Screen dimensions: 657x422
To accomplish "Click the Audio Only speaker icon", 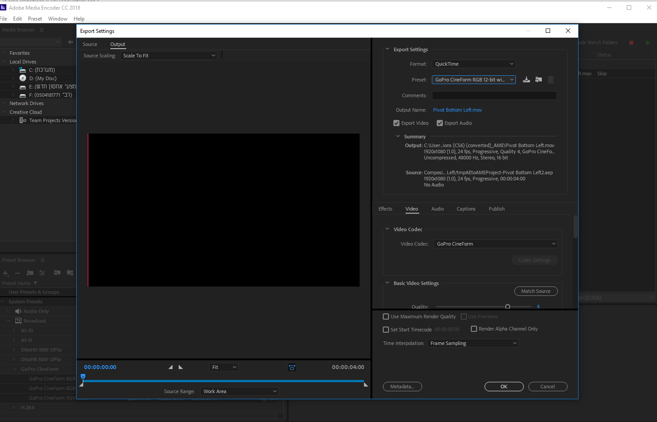I will tap(18, 311).
